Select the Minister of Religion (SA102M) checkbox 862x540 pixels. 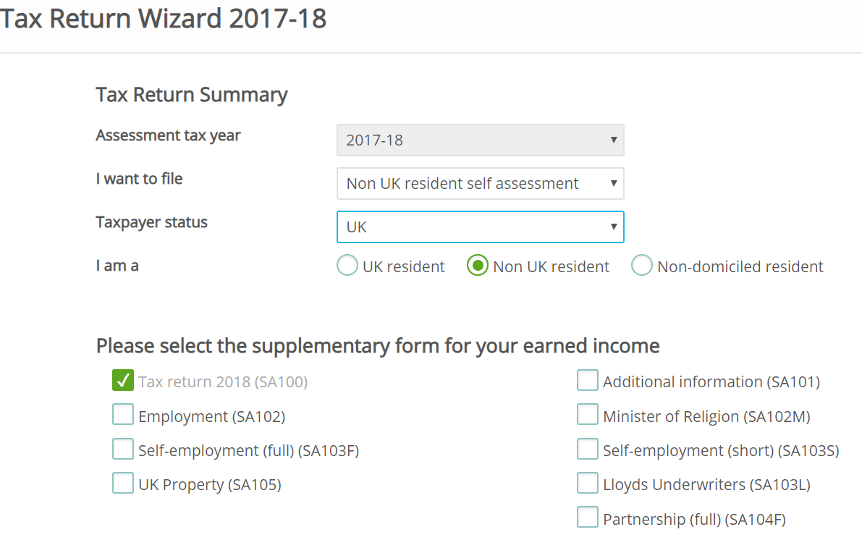tap(588, 415)
